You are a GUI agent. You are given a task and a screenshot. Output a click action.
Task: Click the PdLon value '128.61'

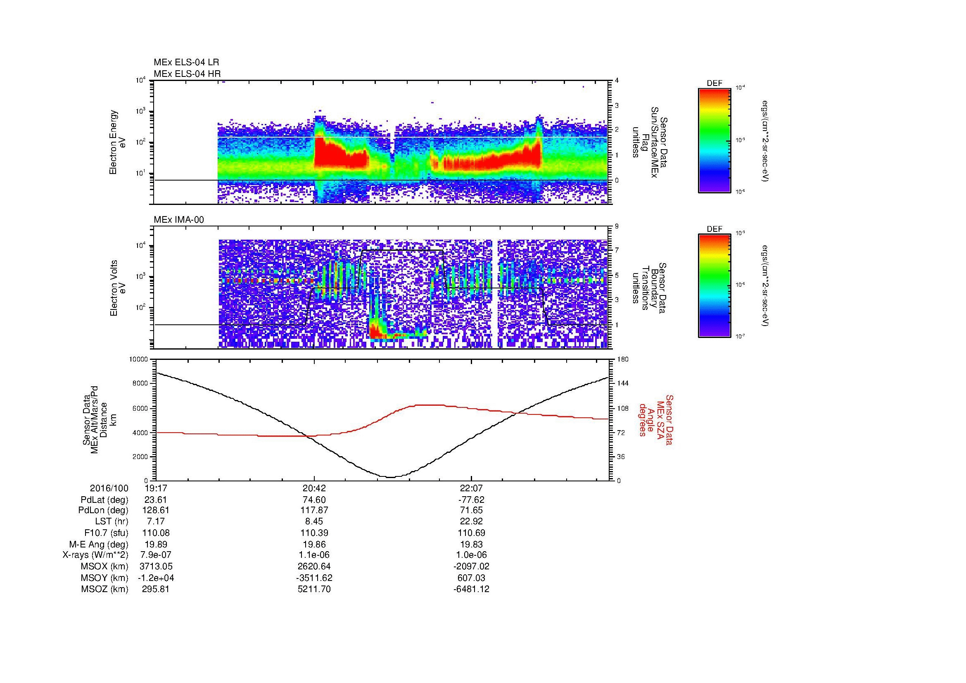tap(156, 510)
